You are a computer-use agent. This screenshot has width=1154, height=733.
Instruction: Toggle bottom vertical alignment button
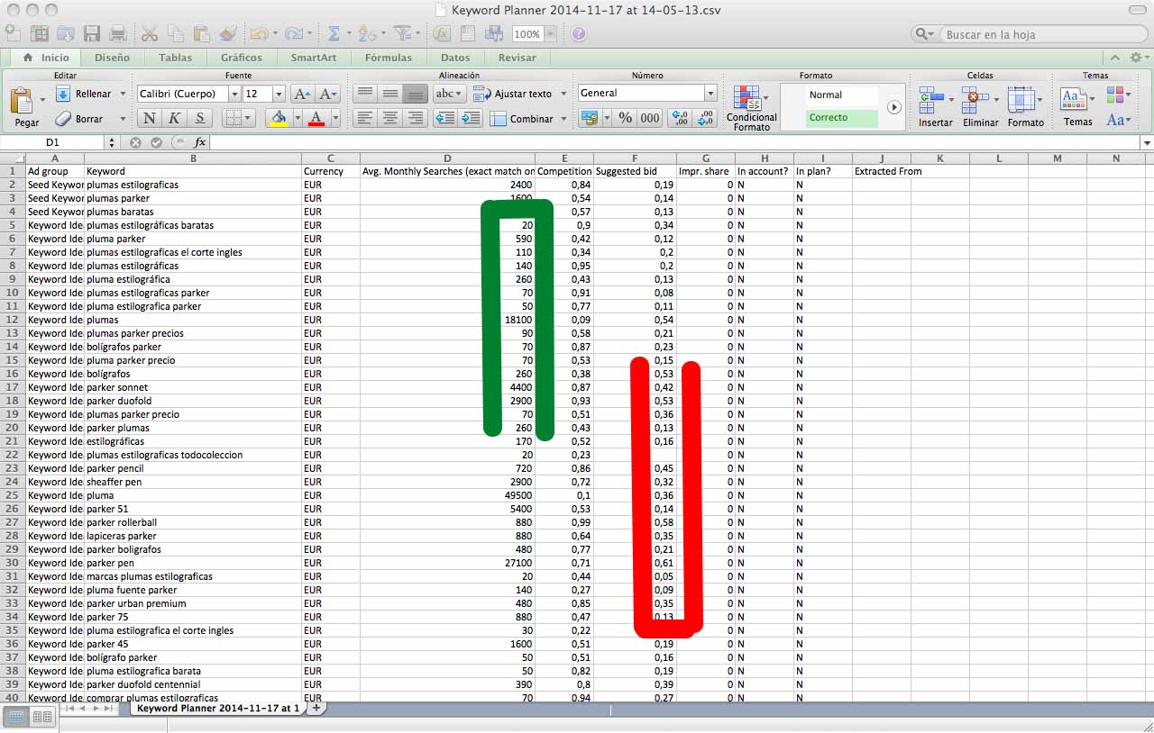click(415, 94)
